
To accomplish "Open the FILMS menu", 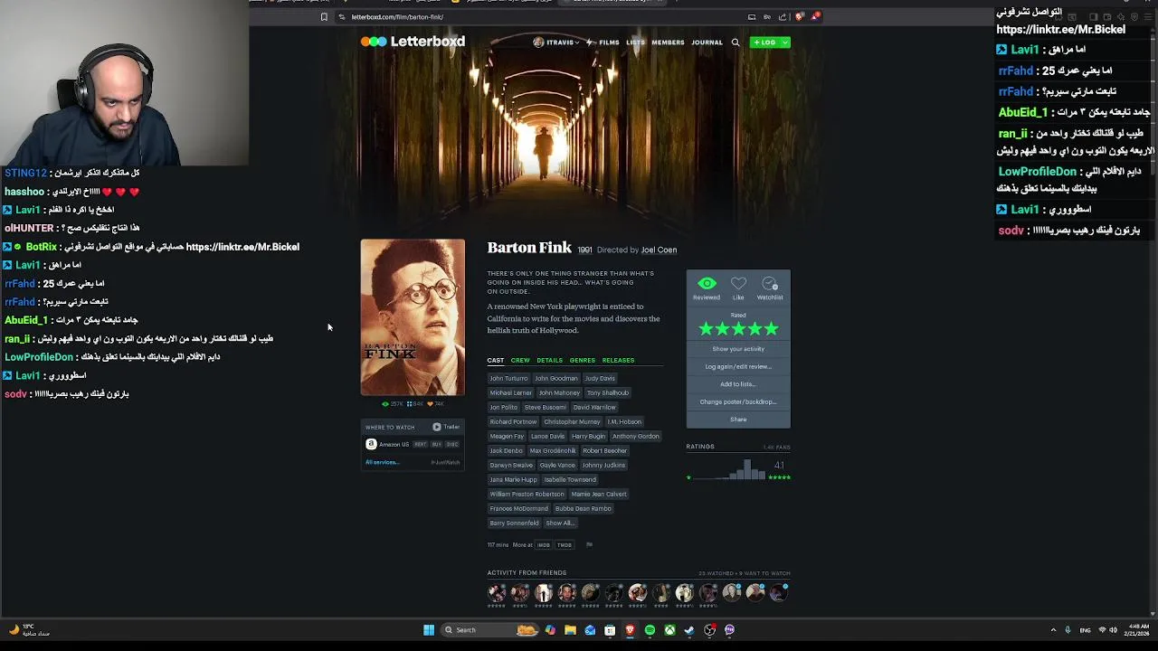I will [x=609, y=42].
